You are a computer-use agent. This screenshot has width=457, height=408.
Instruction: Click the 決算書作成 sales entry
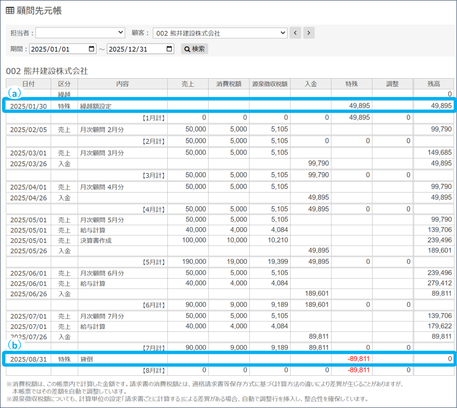(96, 240)
